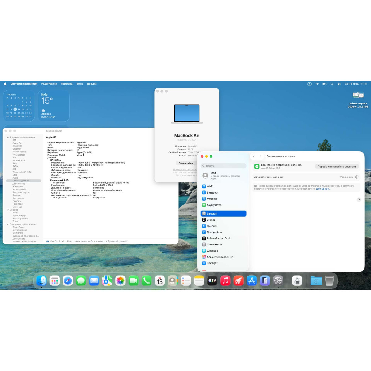The image size is (371, 371).
Task: Select Spotlight in Settings sidebar
Action: click(x=224, y=263)
